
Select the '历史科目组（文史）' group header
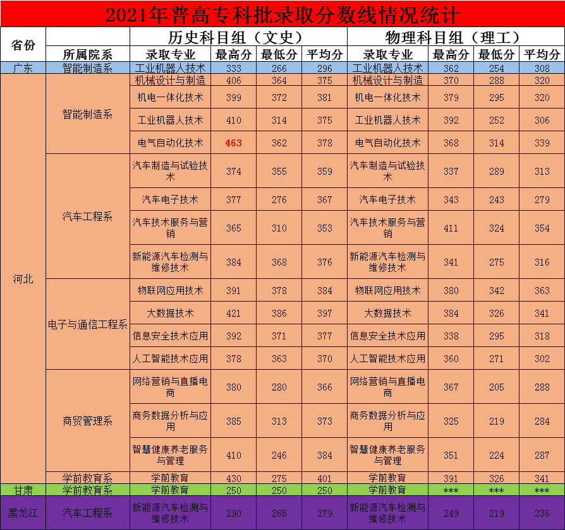238,37
